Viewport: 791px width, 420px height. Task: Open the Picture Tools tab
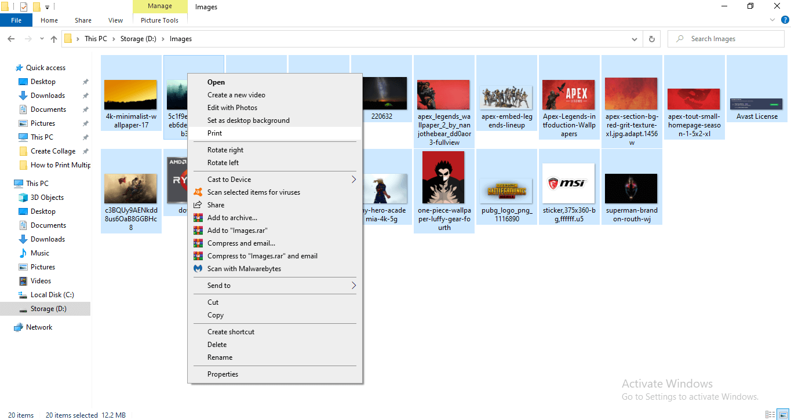[159, 20]
